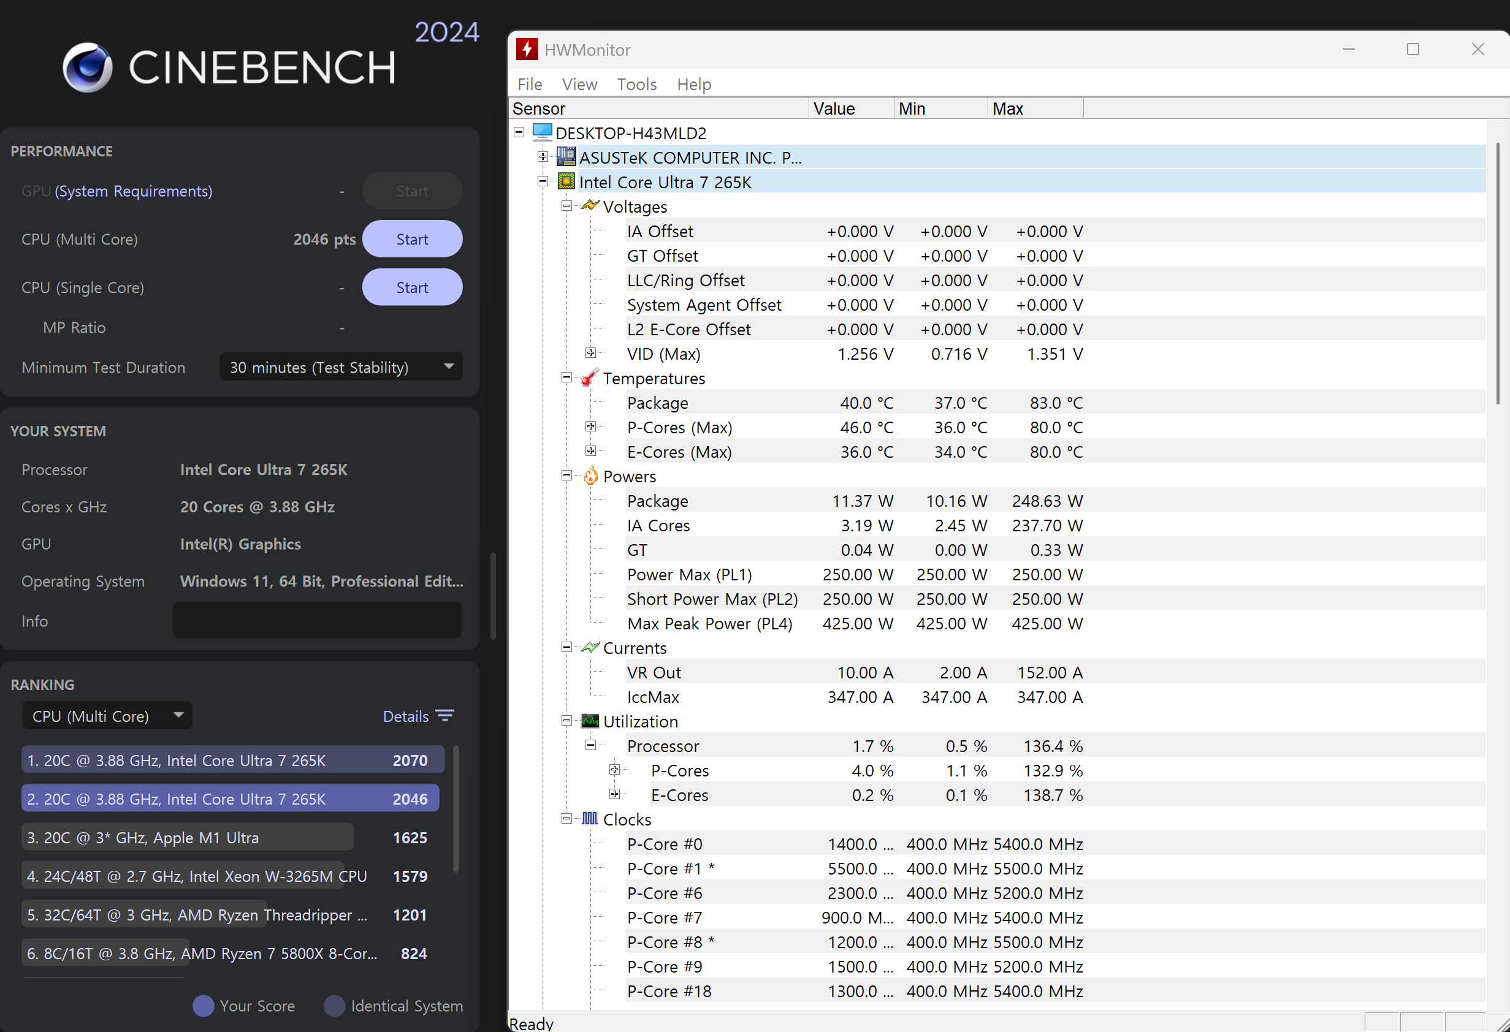Click the Voltages category icon
Image resolution: width=1510 pixels, height=1032 pixels.
[589, 206]
